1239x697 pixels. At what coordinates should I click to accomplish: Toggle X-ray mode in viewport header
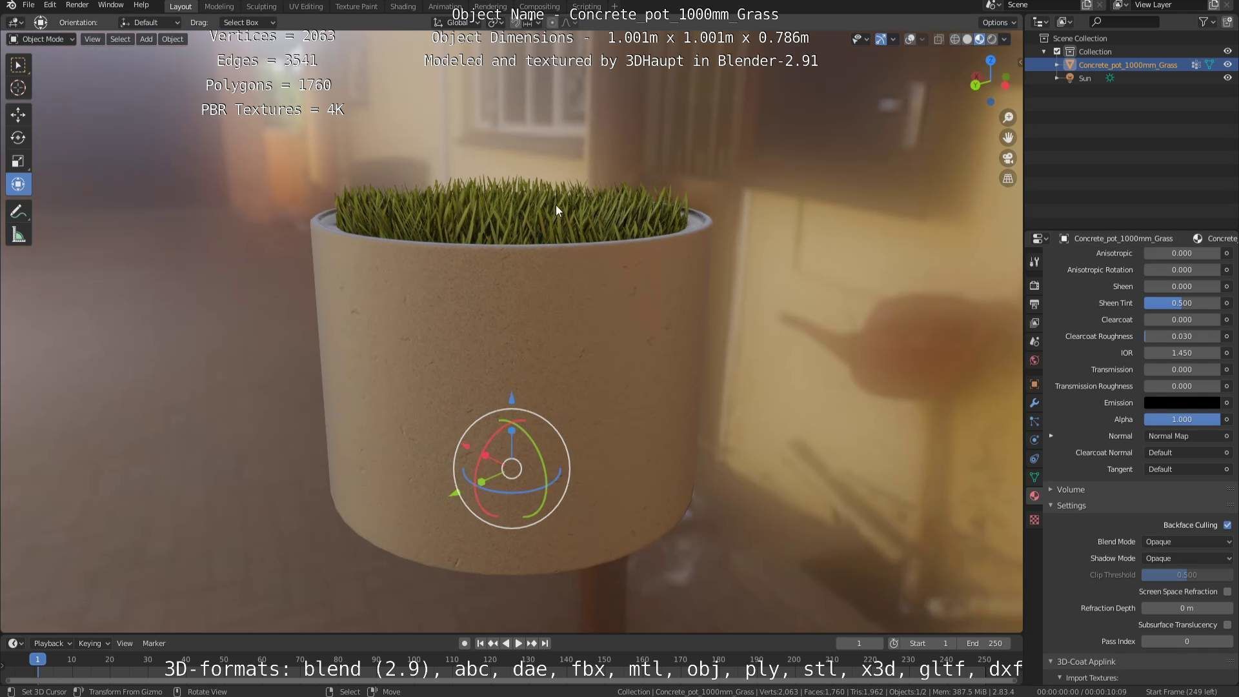coord(938,39)
